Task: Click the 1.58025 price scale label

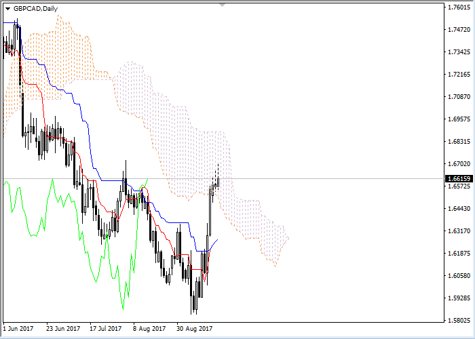Action: click(459, 321)
